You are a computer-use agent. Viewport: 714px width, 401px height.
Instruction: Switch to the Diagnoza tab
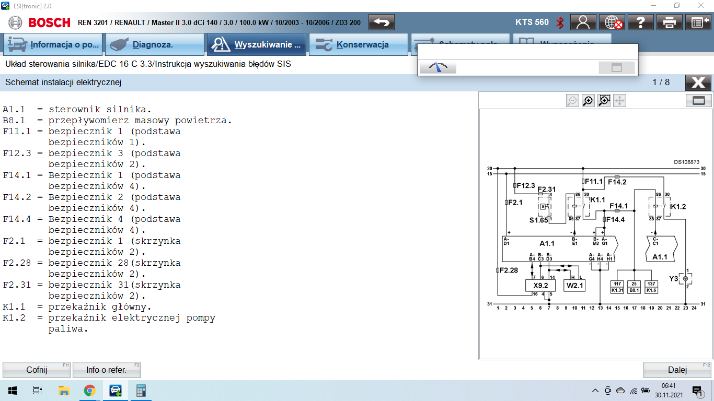[x=155, y=44]
